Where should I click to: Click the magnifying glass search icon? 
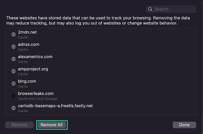point(150,9)
